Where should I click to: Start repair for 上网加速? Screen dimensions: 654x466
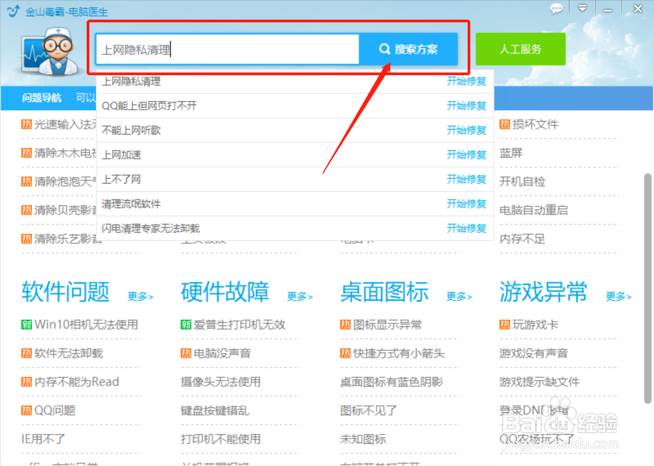point(467,155)
